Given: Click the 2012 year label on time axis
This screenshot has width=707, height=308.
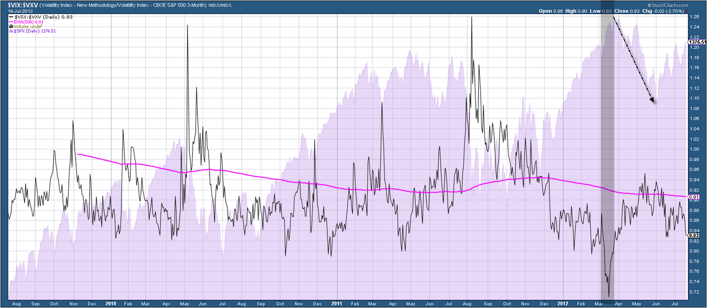Looking at the screenshot, I should point(564,303).
